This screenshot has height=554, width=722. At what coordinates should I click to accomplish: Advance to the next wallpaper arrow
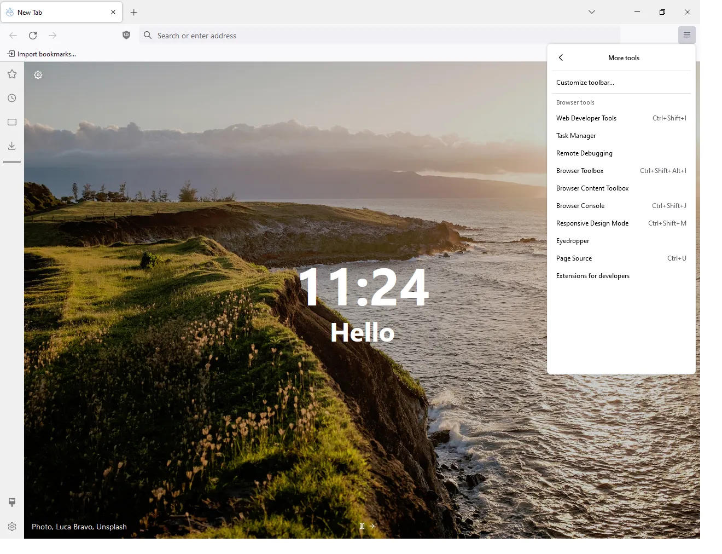[x=372, y=526]
